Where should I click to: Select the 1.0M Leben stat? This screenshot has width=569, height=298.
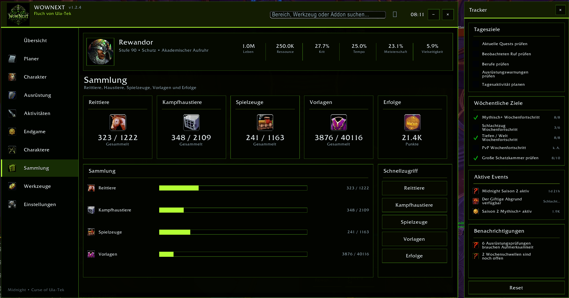tap(248, 48)
